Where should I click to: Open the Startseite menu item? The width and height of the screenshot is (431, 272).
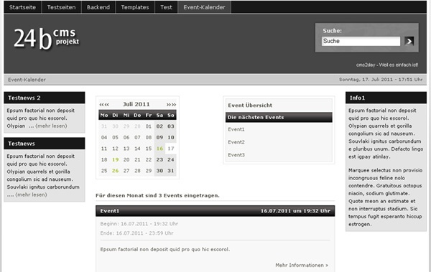tap(22, 7)
